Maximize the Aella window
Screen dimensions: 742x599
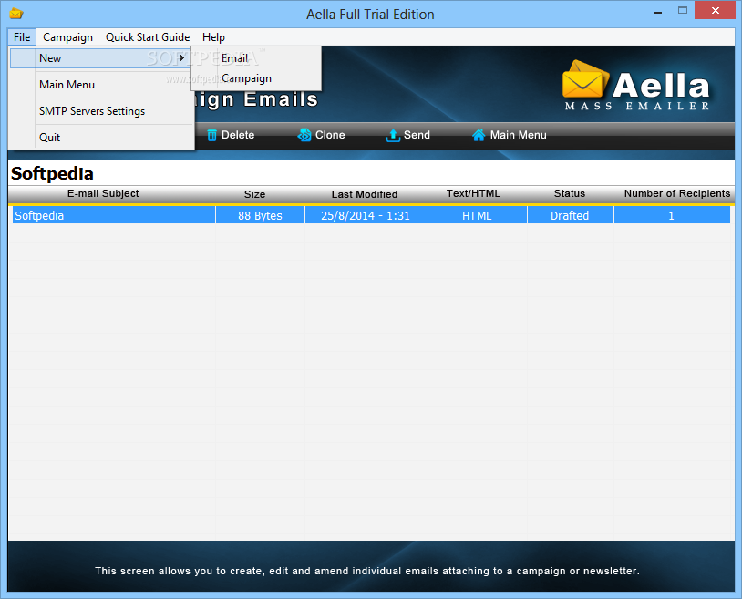tap(683, 10)
